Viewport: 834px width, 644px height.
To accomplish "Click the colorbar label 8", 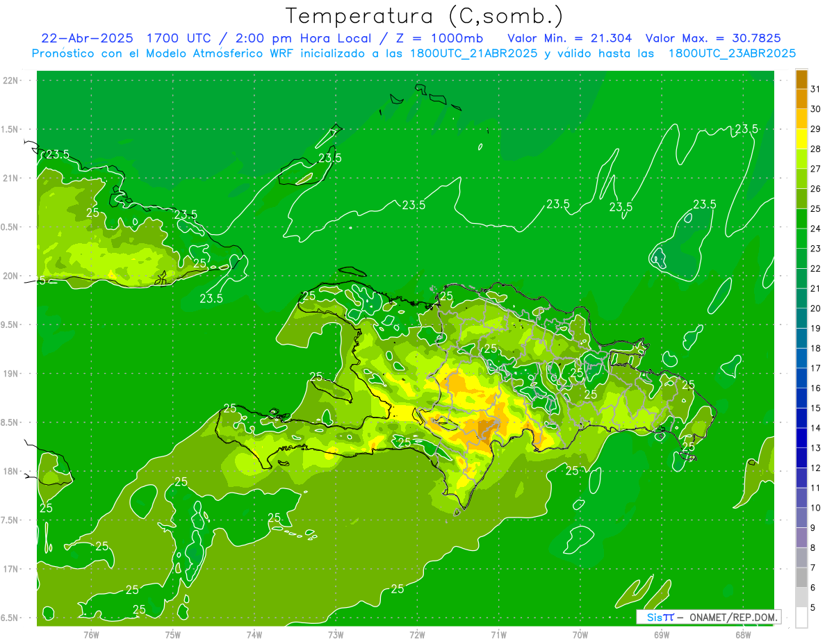I will click(x=813, y=547).
